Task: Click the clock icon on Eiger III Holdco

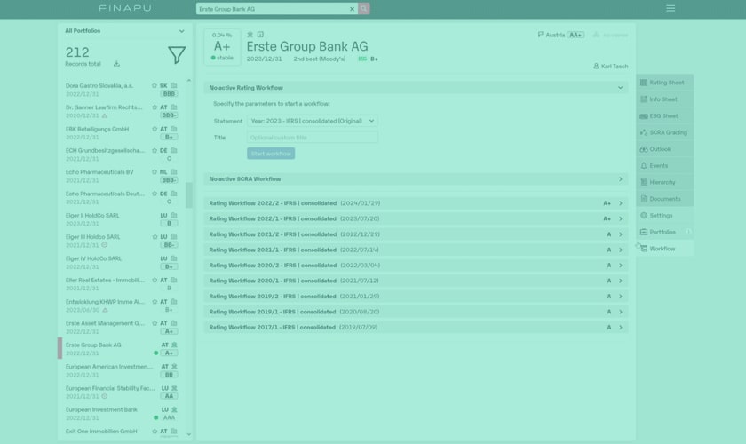Action: point(104,245)
